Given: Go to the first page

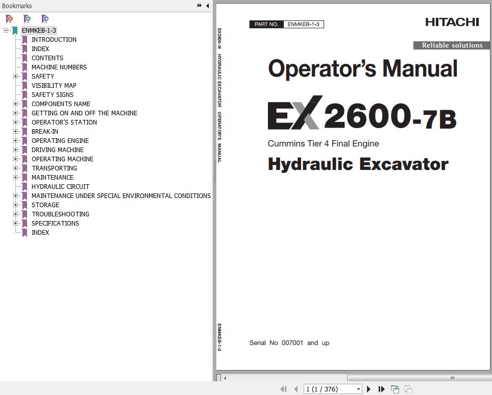Looking at the screenshot, I should pos(284,389).
